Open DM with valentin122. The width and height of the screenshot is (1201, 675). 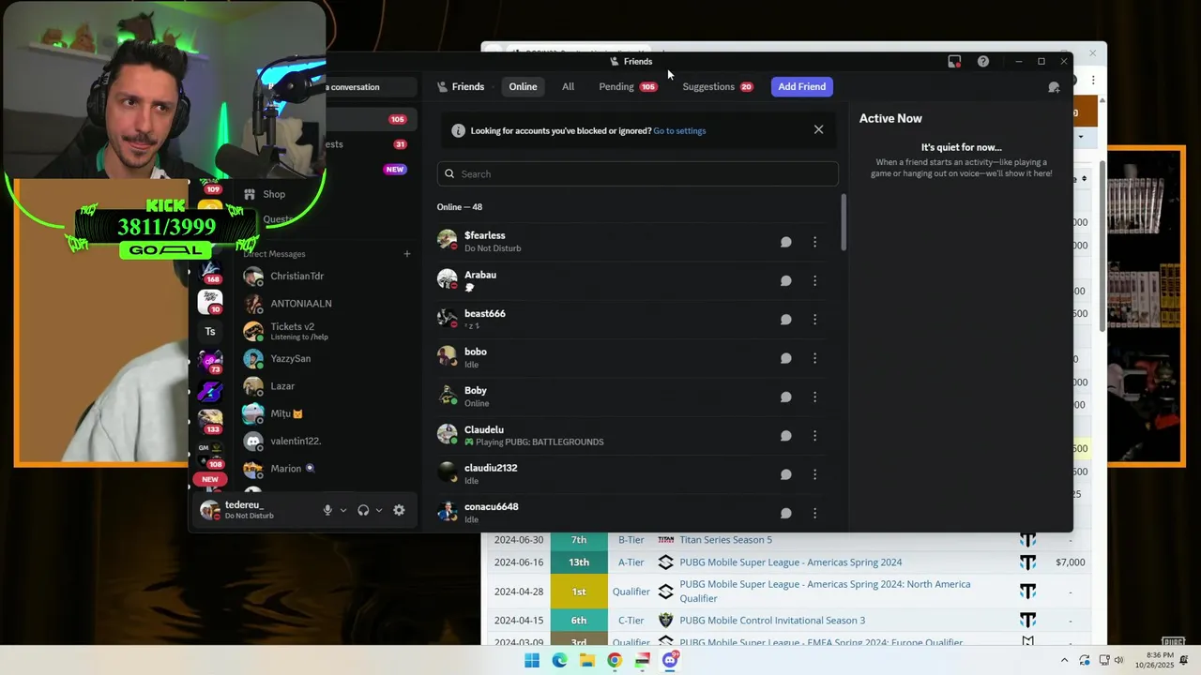point(327,442)
